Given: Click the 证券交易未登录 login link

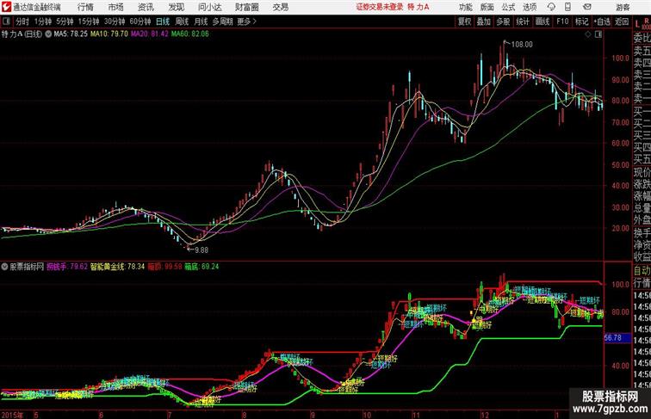Looking at the screenshot, I should click(x=380, y=7).
